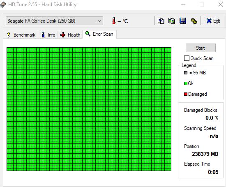Select Seagate FA GoFlex Desk combo box
226x187 pixels.
click(x=54, y=21)
